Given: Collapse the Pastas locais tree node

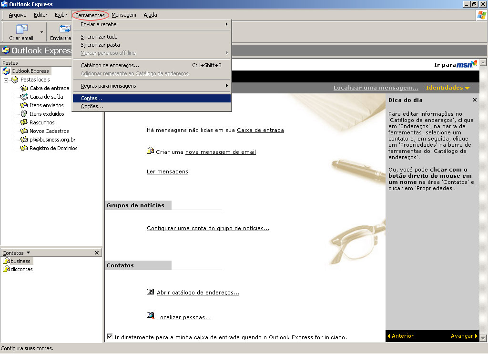Looking at the screenshot, I should 6,80.
